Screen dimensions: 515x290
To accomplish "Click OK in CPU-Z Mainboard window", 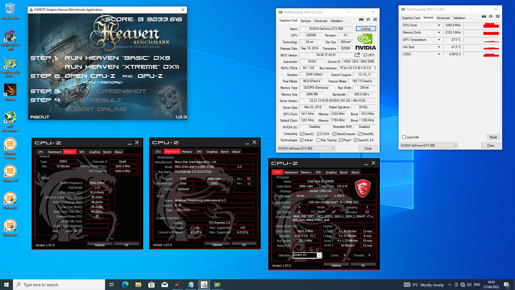I will (244, 245).
